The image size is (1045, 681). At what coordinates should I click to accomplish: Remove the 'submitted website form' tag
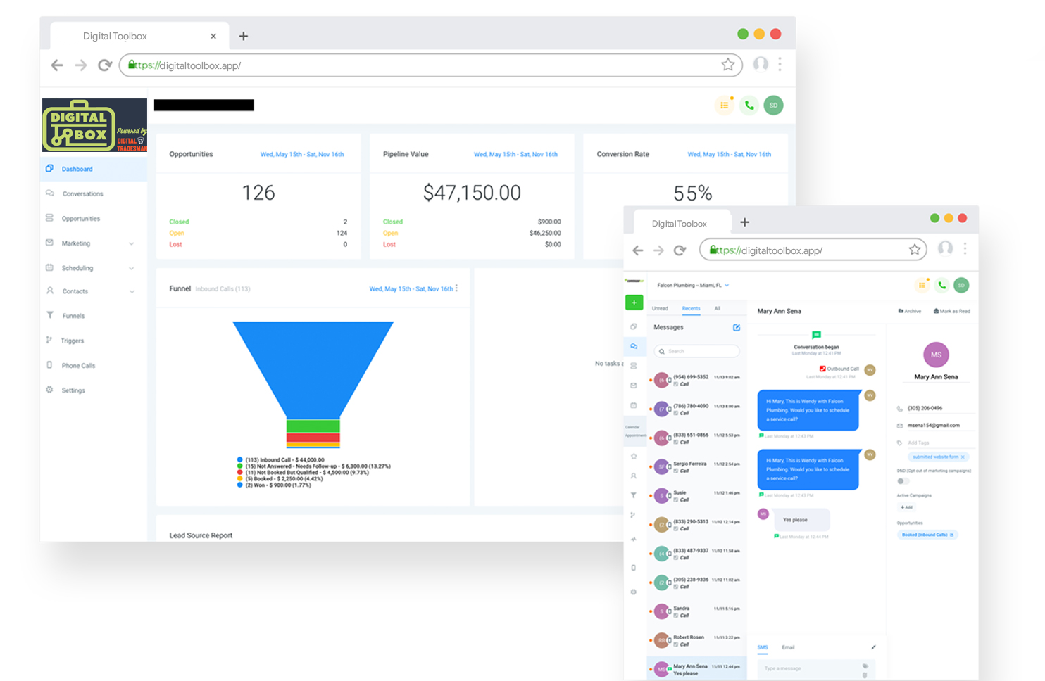tap(963, 457)
